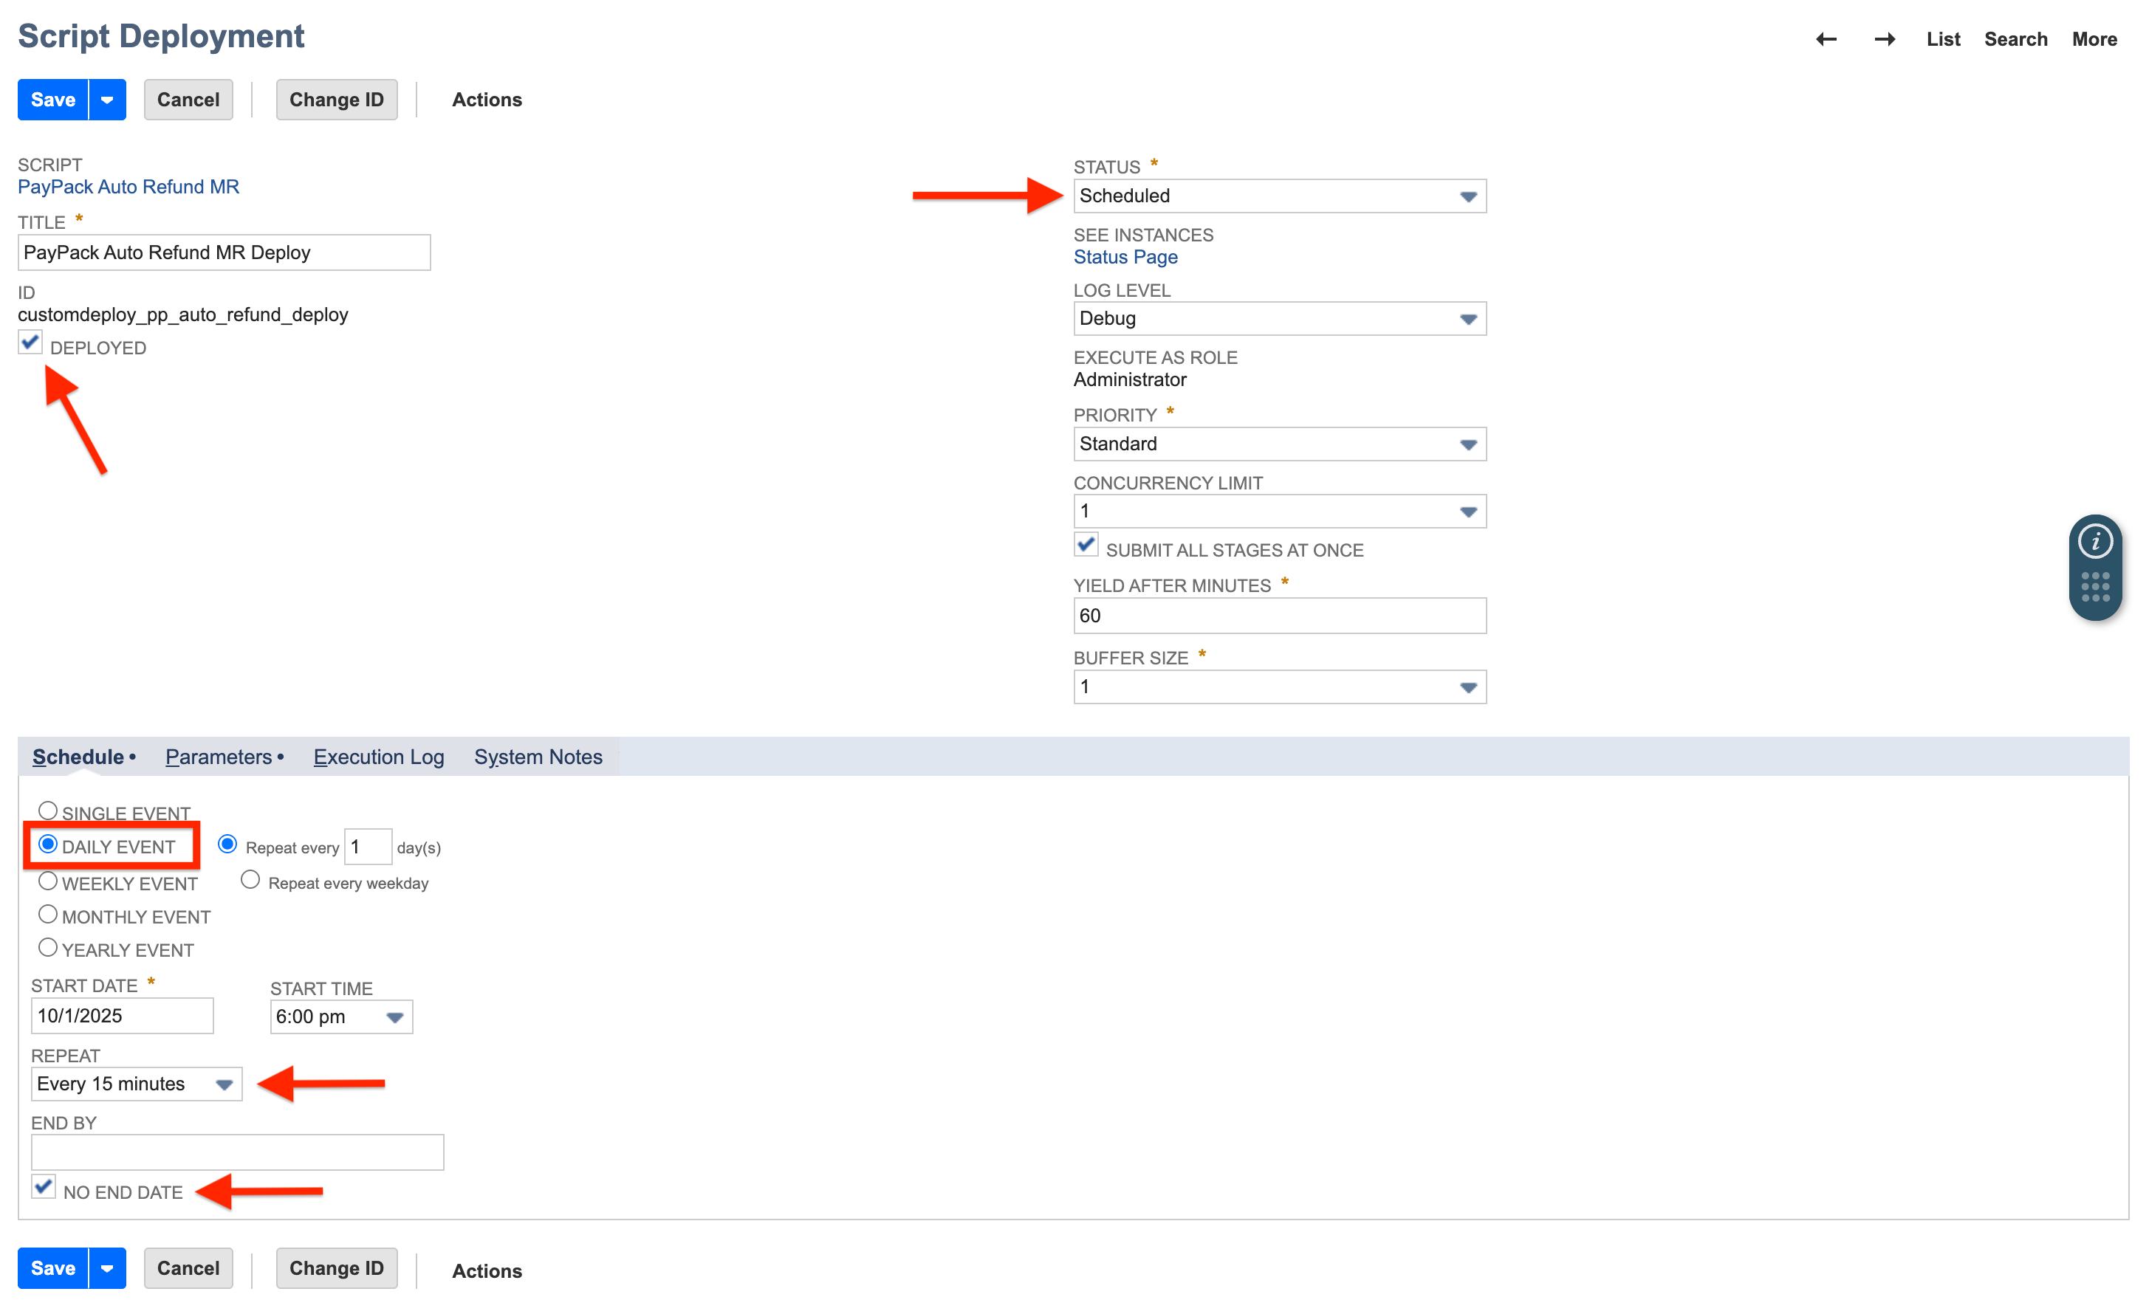
Task: Click the next record arrow icon
Action: click(1885, 38)
